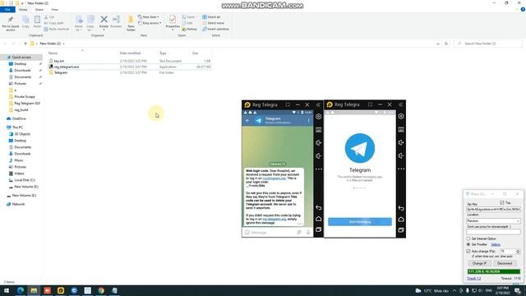Switch to the Home ribbon tab
The width and height of the screenshot is (526, 296).
pyautogui.click(x=23, y=9)
